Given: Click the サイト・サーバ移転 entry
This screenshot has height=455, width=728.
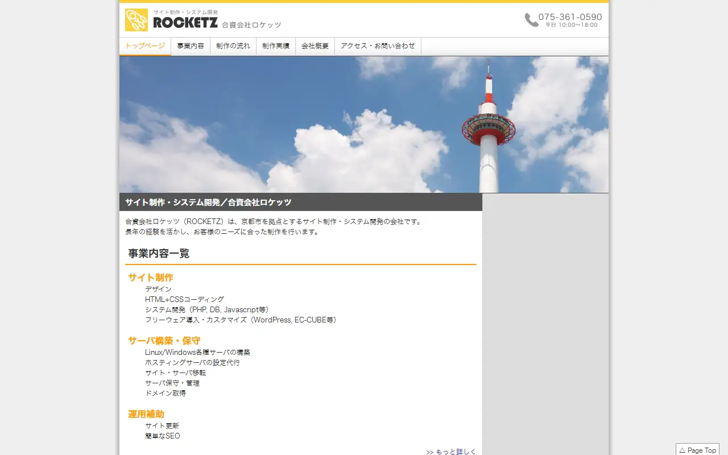Looking at the screenshot, I should tap(176, 373).
